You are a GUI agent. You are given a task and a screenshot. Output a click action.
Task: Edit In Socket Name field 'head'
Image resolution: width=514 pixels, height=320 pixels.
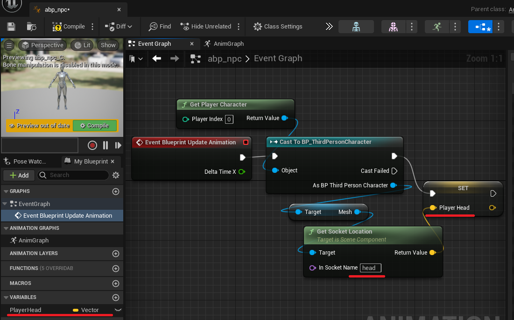(370, 268)
